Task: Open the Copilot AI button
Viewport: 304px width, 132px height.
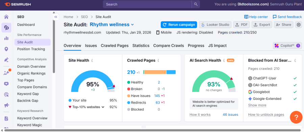Action: pos(287,46)
